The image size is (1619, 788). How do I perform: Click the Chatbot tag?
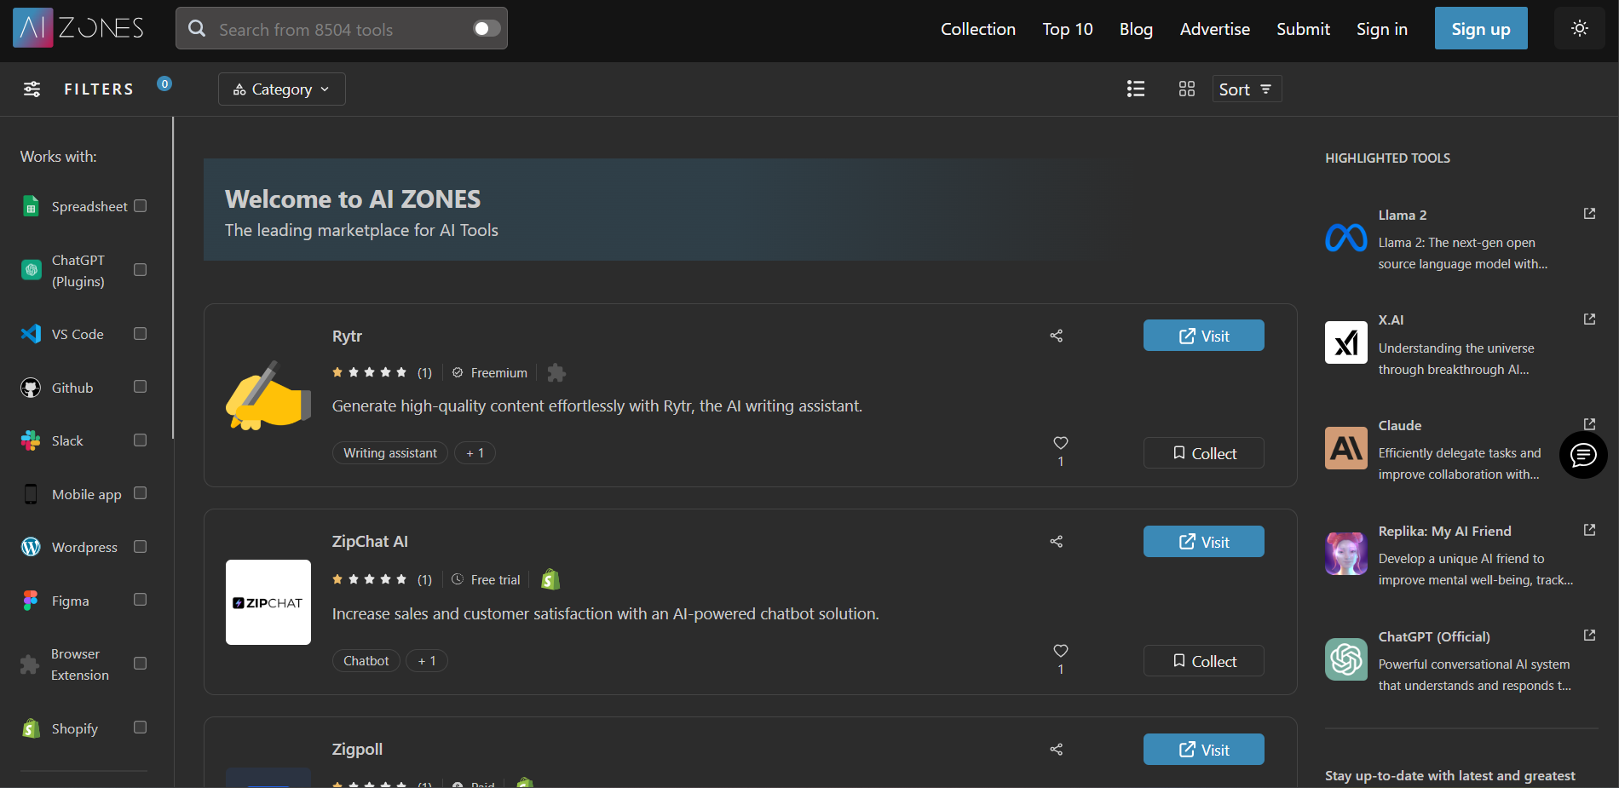(366, 661)
